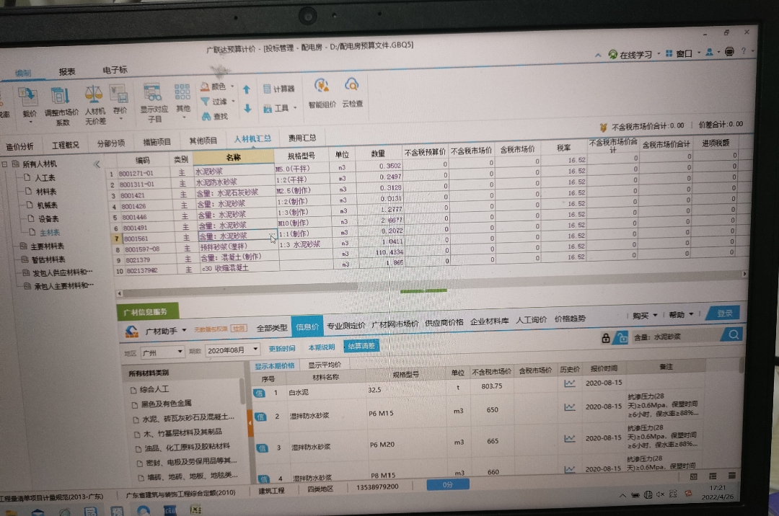
Task: Click horizontal scrollbar of material table
Action: point(239,288)
